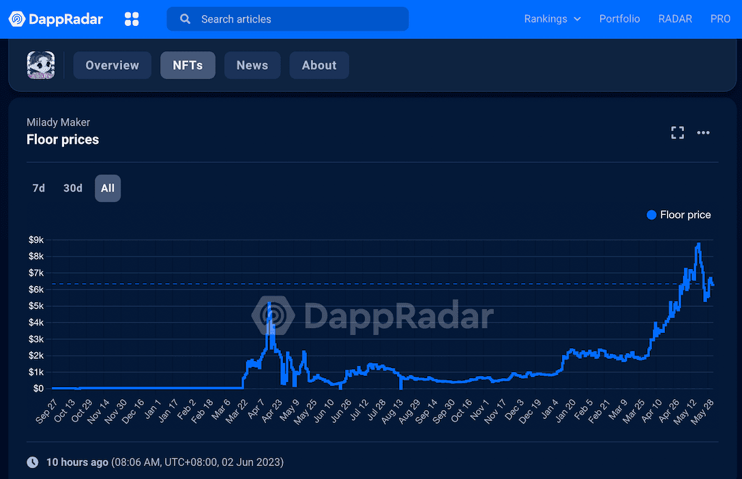Click the Milady Maker collection avatar
This screenshot has height=479, width=742.
tap(41, 66)
